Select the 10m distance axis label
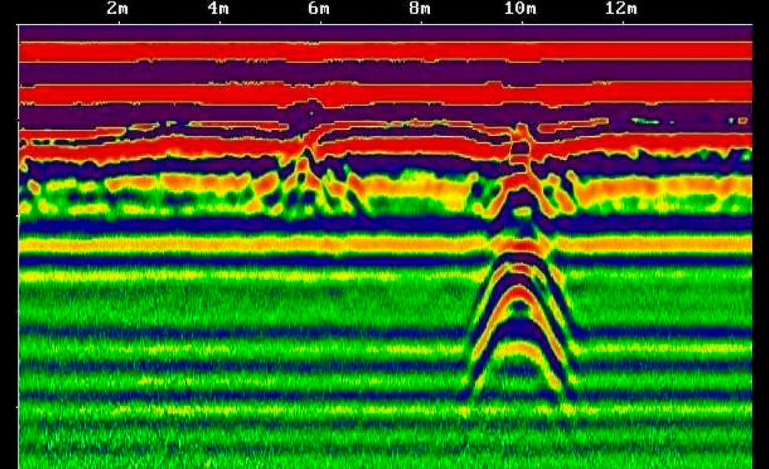 click(521, 9)
